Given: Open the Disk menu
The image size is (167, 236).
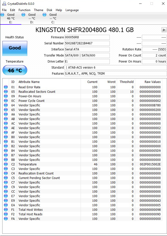Looking at the screenshot, I should (x=49, y=10).
